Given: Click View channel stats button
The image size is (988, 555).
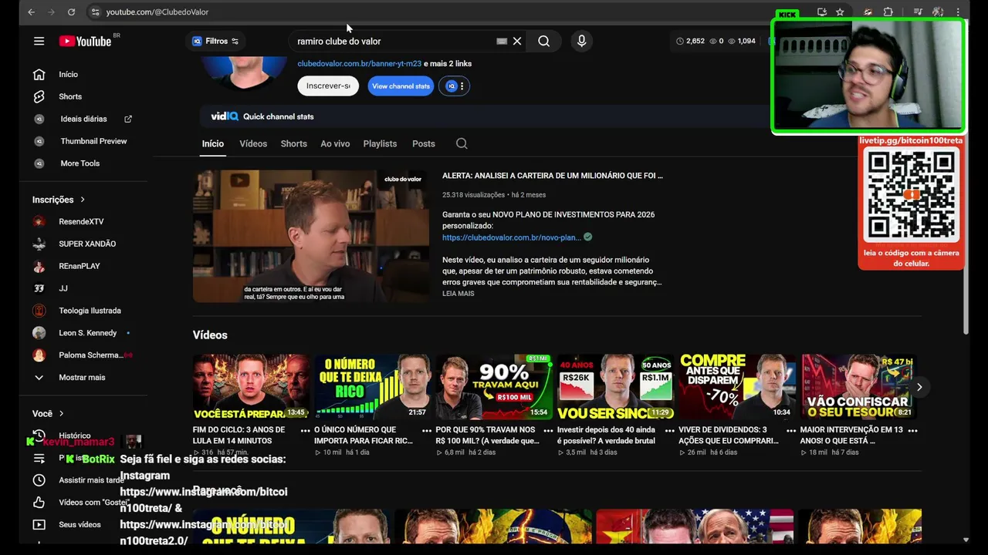Looking at the screenshot, I should coord(401,86).
